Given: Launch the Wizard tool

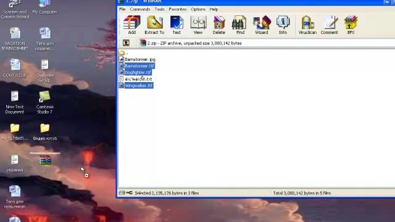Looking at the screenshot, I should click(262, 25).
